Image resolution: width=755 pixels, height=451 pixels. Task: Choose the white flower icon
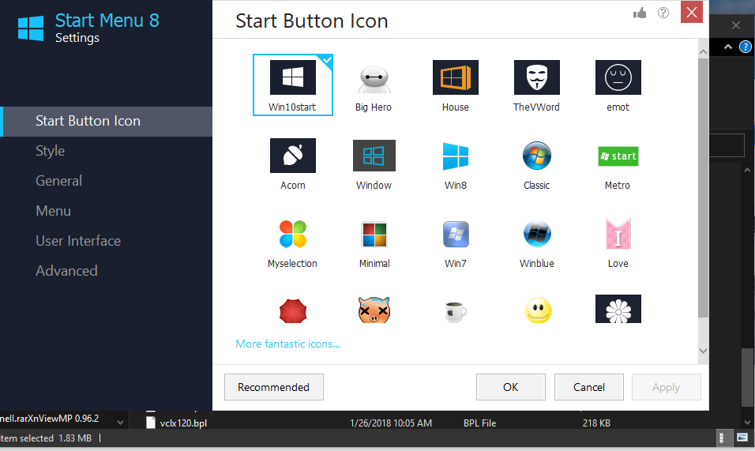[618, 309]
